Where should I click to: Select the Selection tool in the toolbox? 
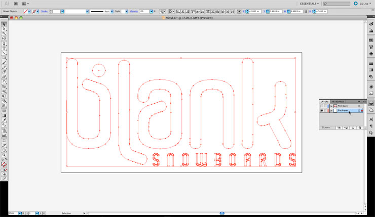[4, 24]
